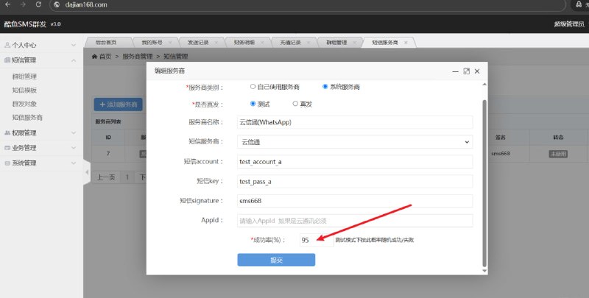The image size is (589, 298).
Task: Maximize the 编辑服务商 dialog
Action: 467,71
